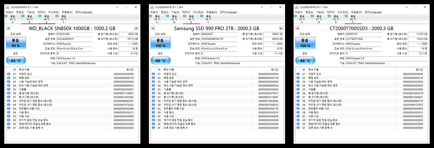This screenshot has height=148, width=434.
Task: Click status orb of 01 치명적 경고 in WD_BLACK window
Action: click(9, 74)
